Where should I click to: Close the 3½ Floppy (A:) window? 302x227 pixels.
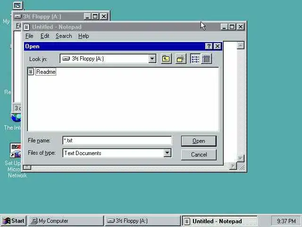tap(104, 17)
